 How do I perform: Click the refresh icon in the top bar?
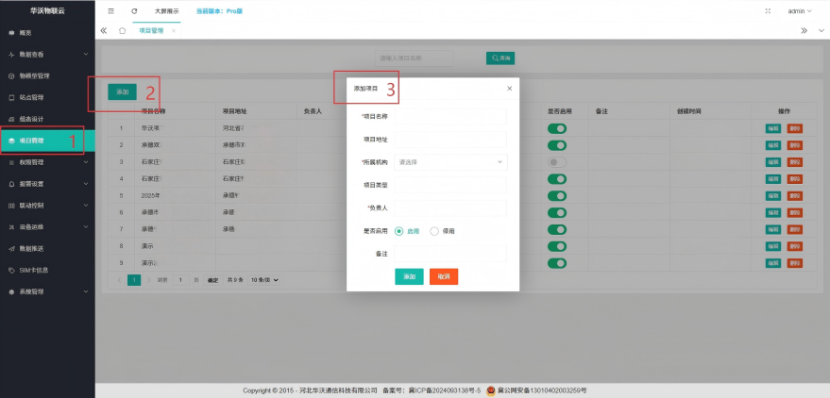[x=134, y=10]
